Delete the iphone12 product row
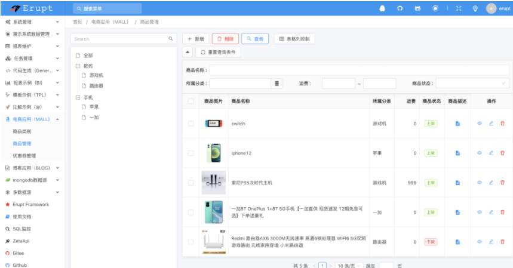 click(502, 153)
